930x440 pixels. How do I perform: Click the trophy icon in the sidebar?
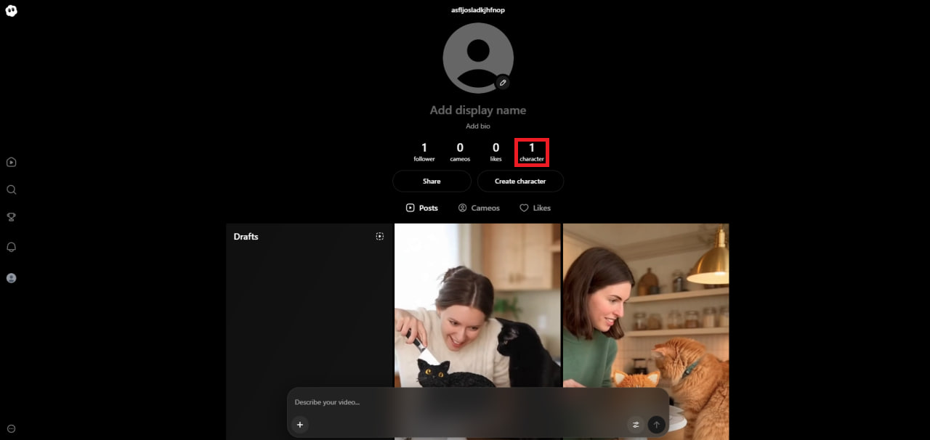(11, 217)
